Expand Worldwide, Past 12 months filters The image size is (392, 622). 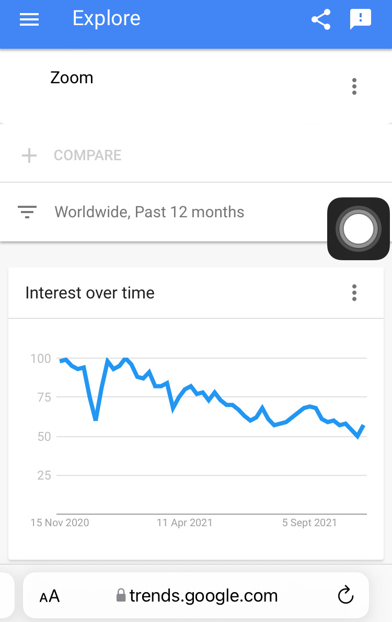coord(149,212)
